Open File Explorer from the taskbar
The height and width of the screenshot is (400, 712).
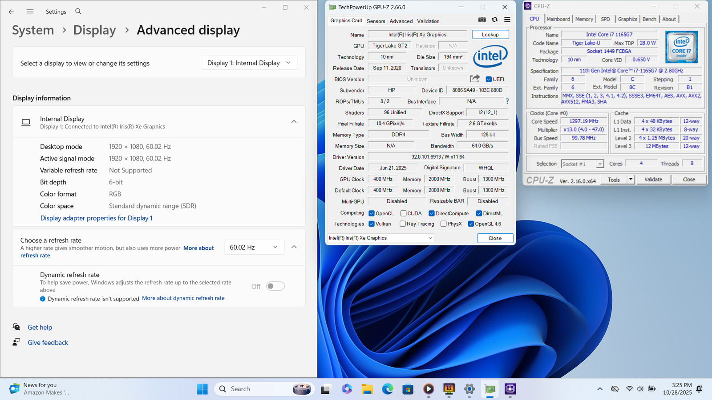click(367, 389)
